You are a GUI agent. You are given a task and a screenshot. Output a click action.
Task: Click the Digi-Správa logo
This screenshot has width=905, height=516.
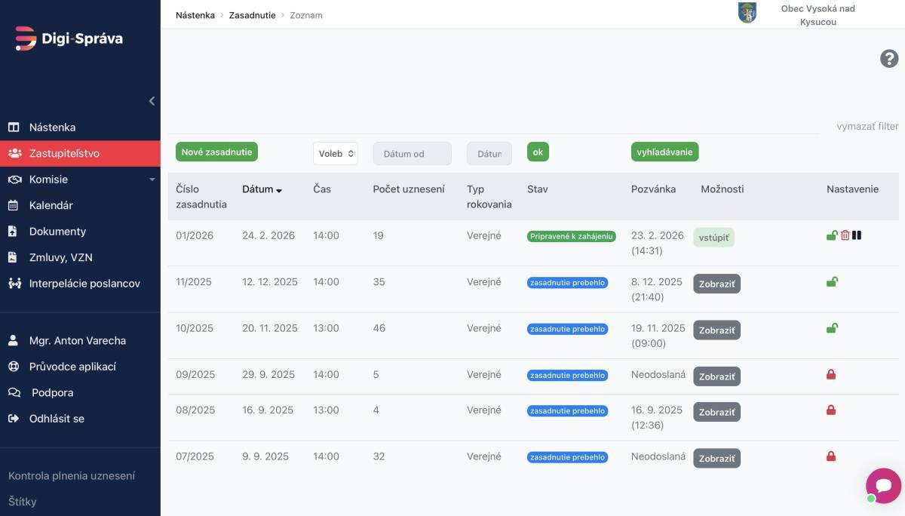coord(69,38)
